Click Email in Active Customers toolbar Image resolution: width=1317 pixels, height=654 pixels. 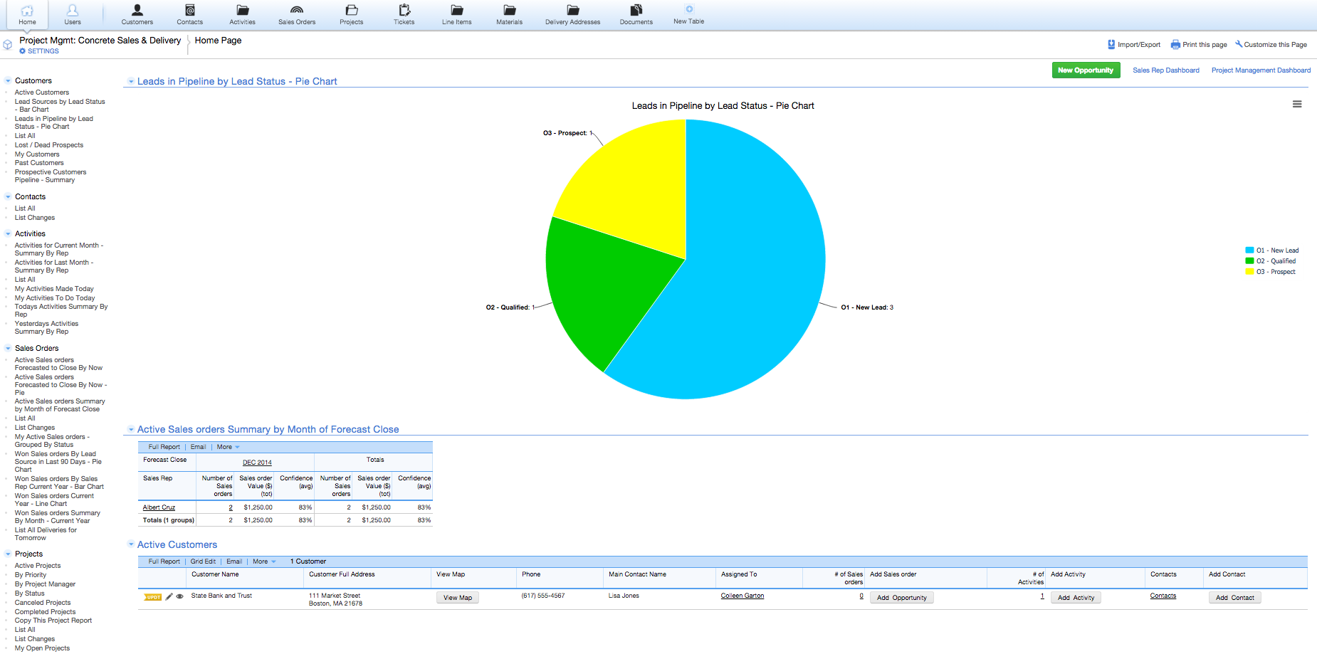pyautogui.click(x=234, y=561)
